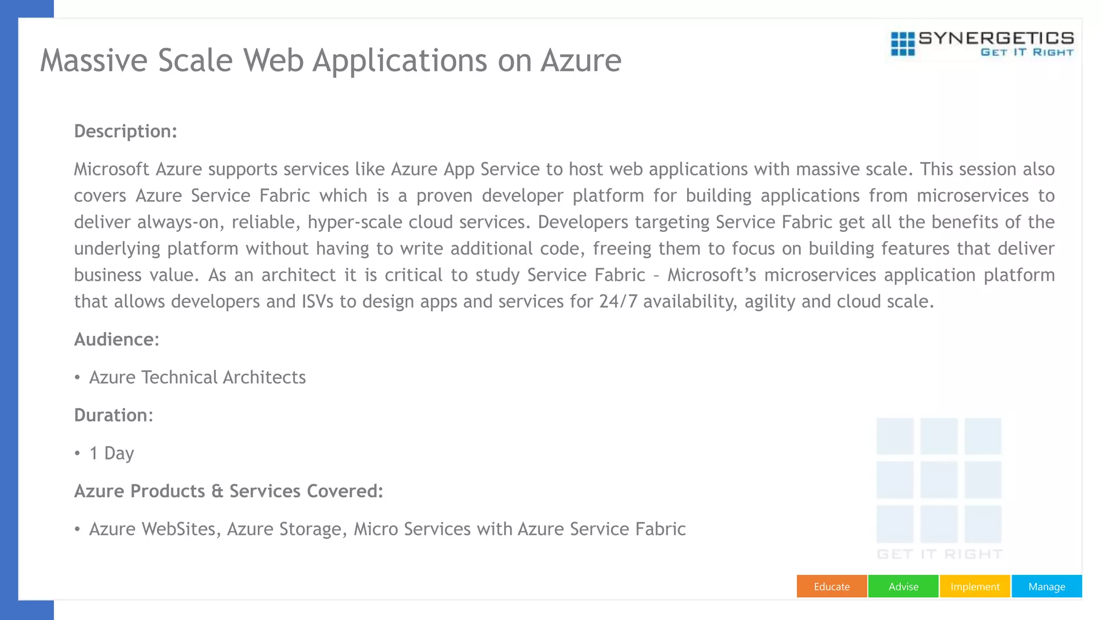Viewport: 1102px width, 620px height.
Task: Click the blue Manage button
Action: tap(1047, 586)
